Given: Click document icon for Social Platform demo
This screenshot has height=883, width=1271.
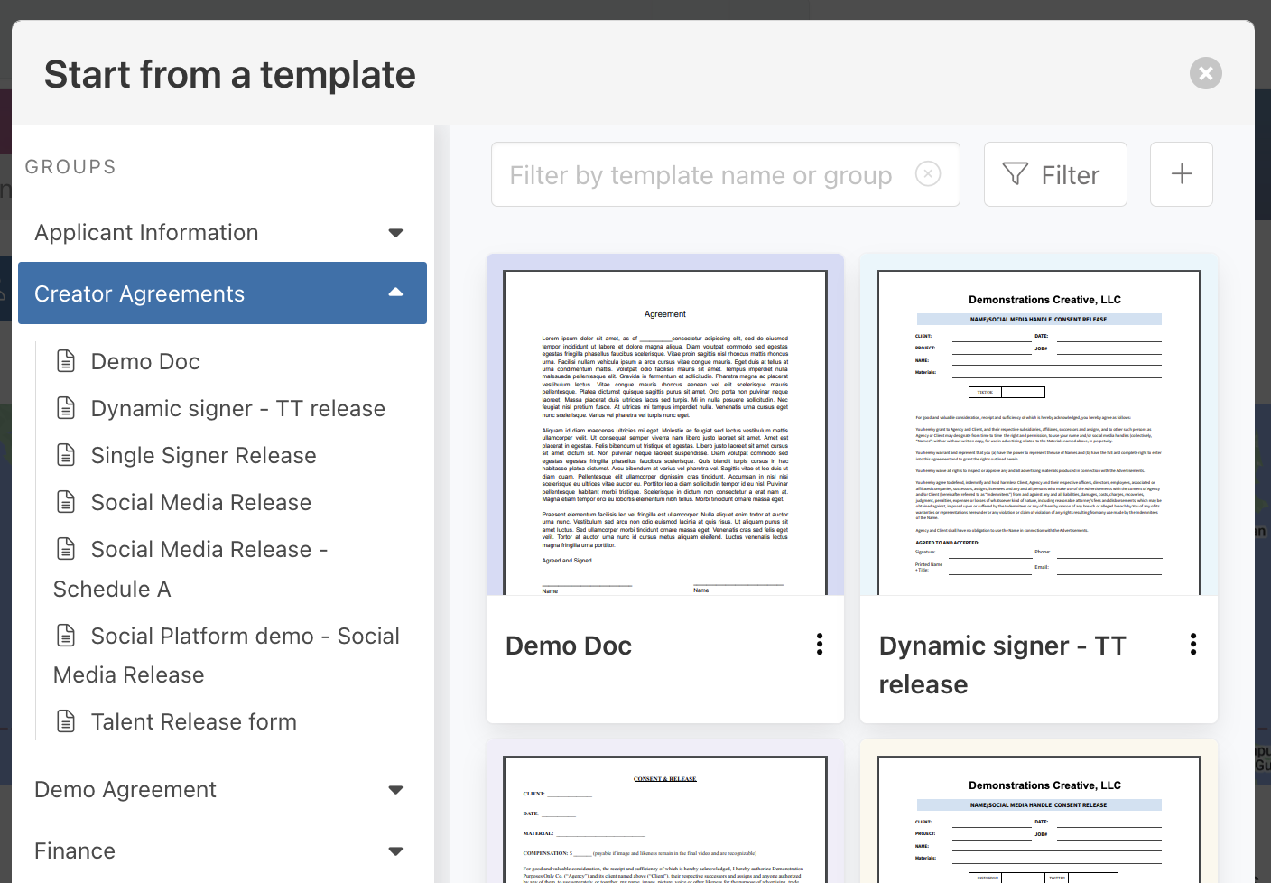Looking at the screenshot, I should [x=66, y=636].
